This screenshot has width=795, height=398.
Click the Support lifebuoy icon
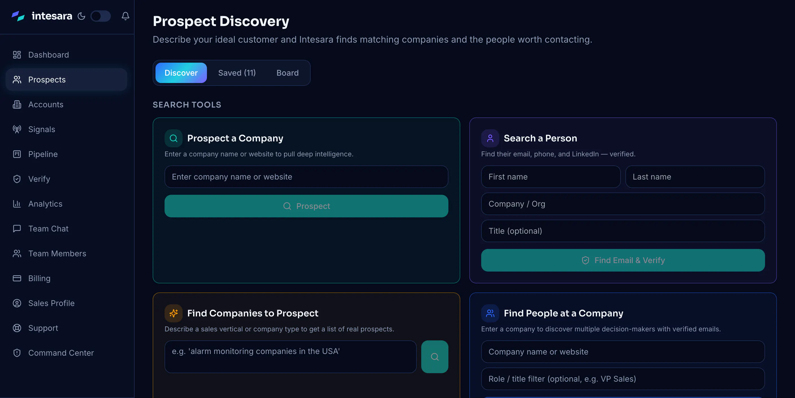tap(17, 328)
